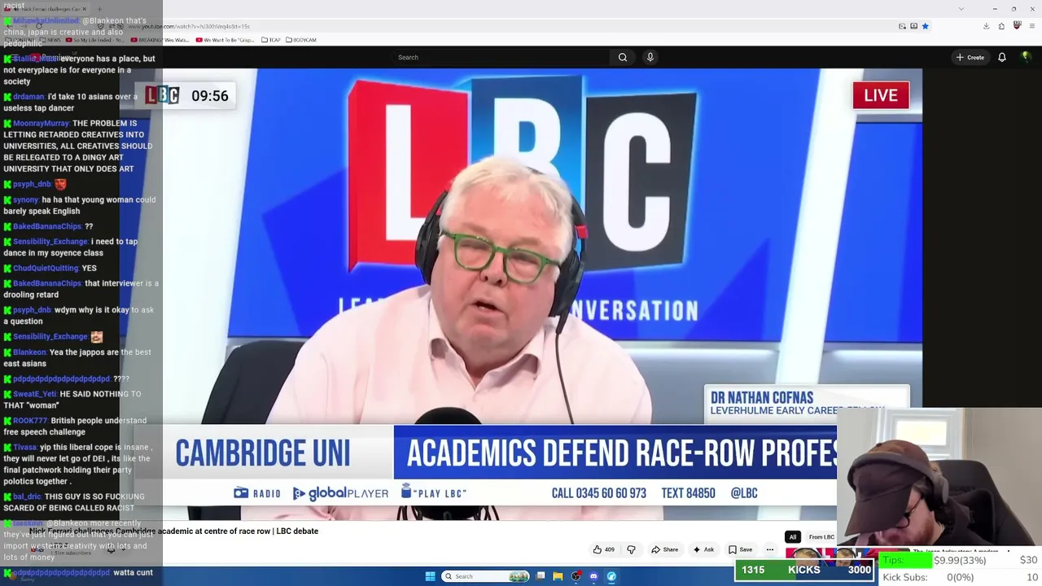Share the video
Viewport: 1042px width, 586px height.
[x=664, y=549]
